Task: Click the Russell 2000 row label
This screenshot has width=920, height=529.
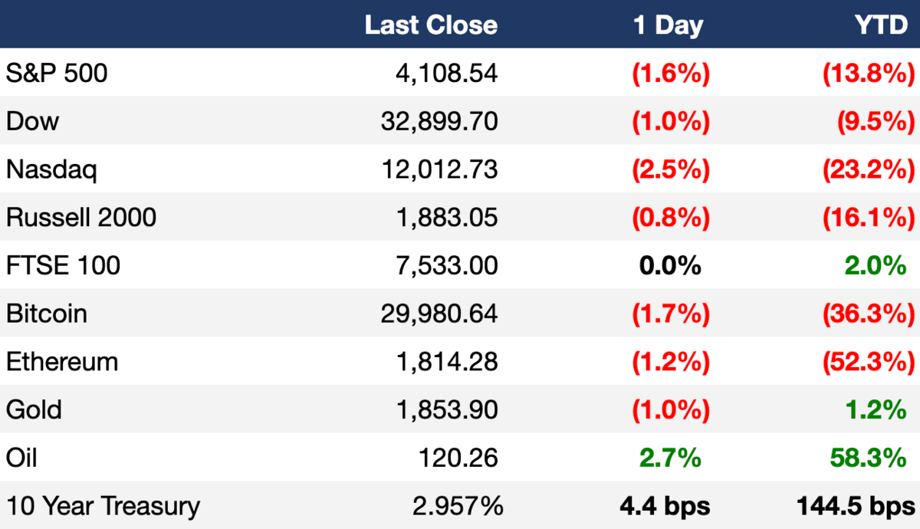Action: [81, 218]
